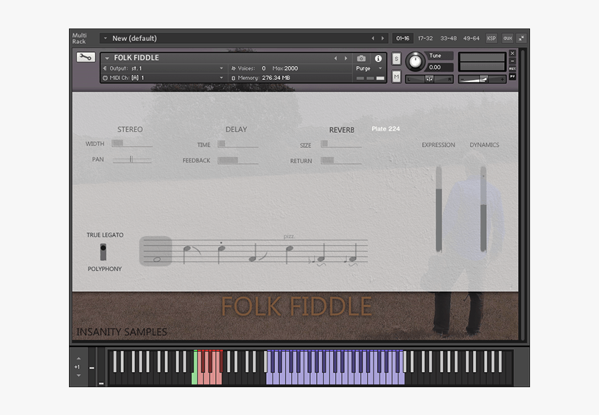Click the REVERB label
Image resolution: width=599 pixels, height=415 pixels.
[341, 130]
